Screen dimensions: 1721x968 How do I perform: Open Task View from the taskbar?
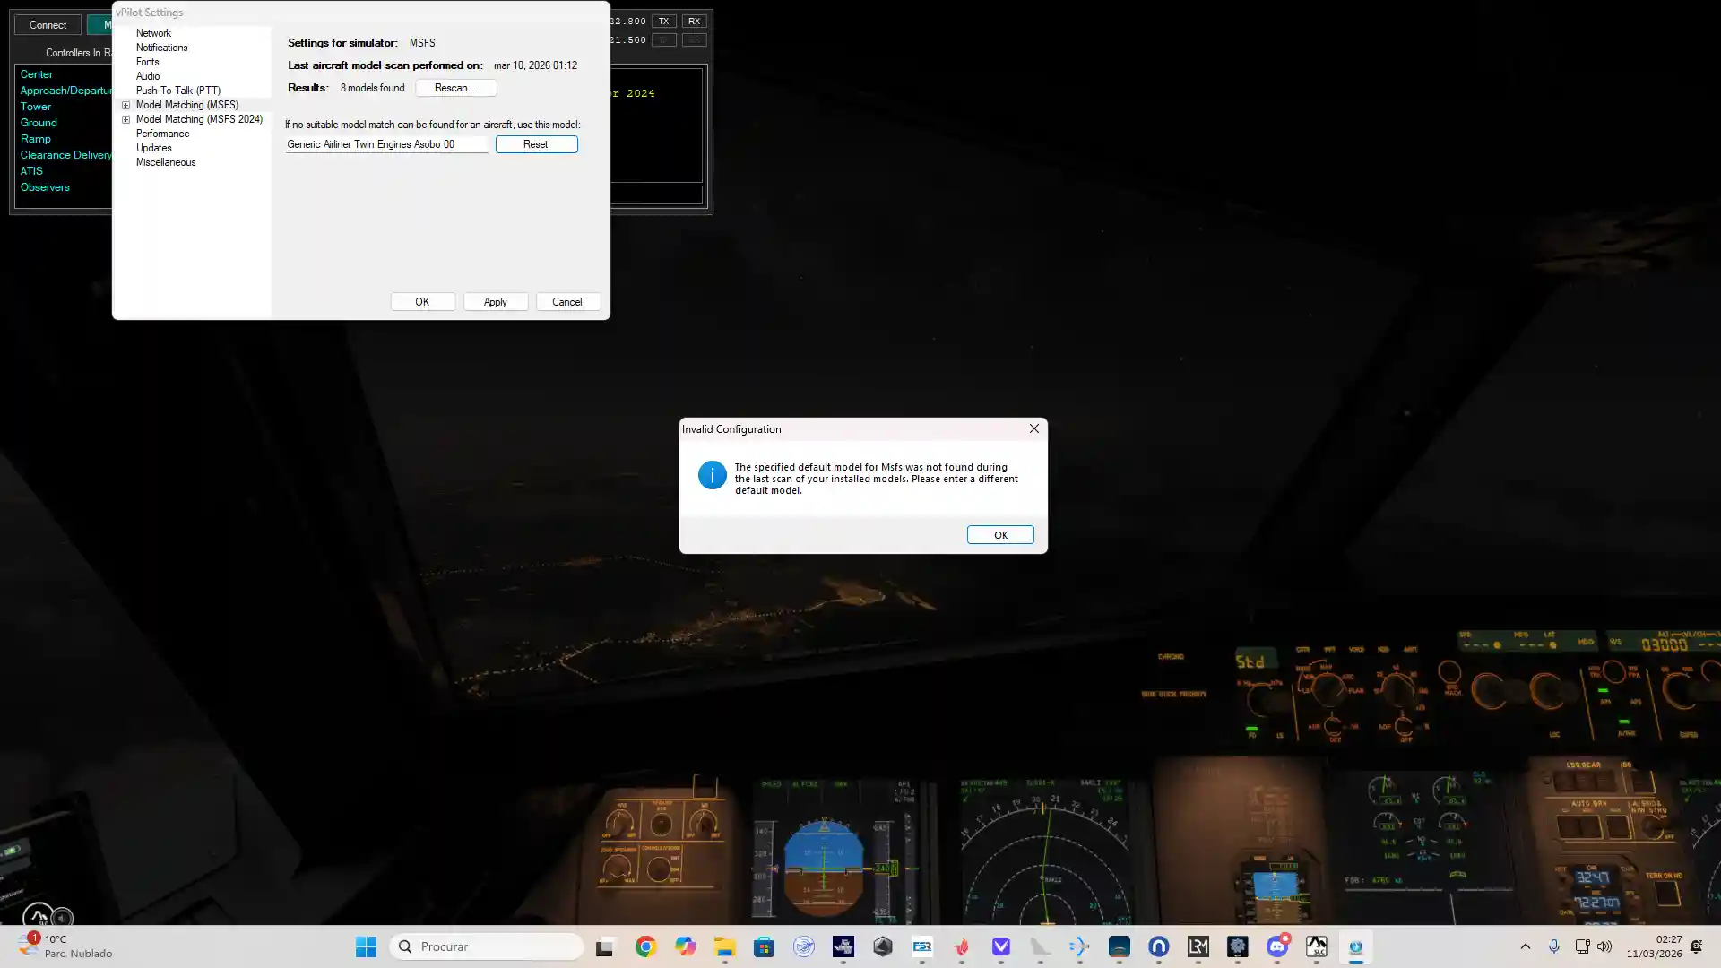[x=605, y=946]
